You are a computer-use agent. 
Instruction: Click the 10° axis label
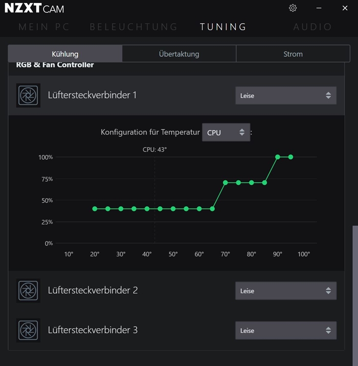coord(69,254)
